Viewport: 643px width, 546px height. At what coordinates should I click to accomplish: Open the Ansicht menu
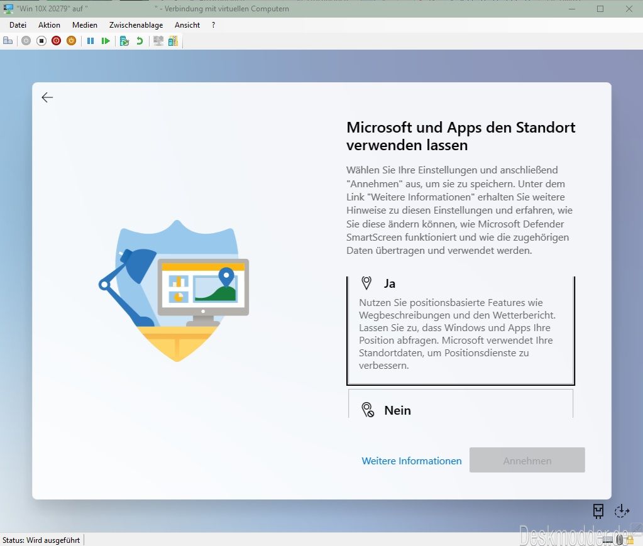[187, 25]
